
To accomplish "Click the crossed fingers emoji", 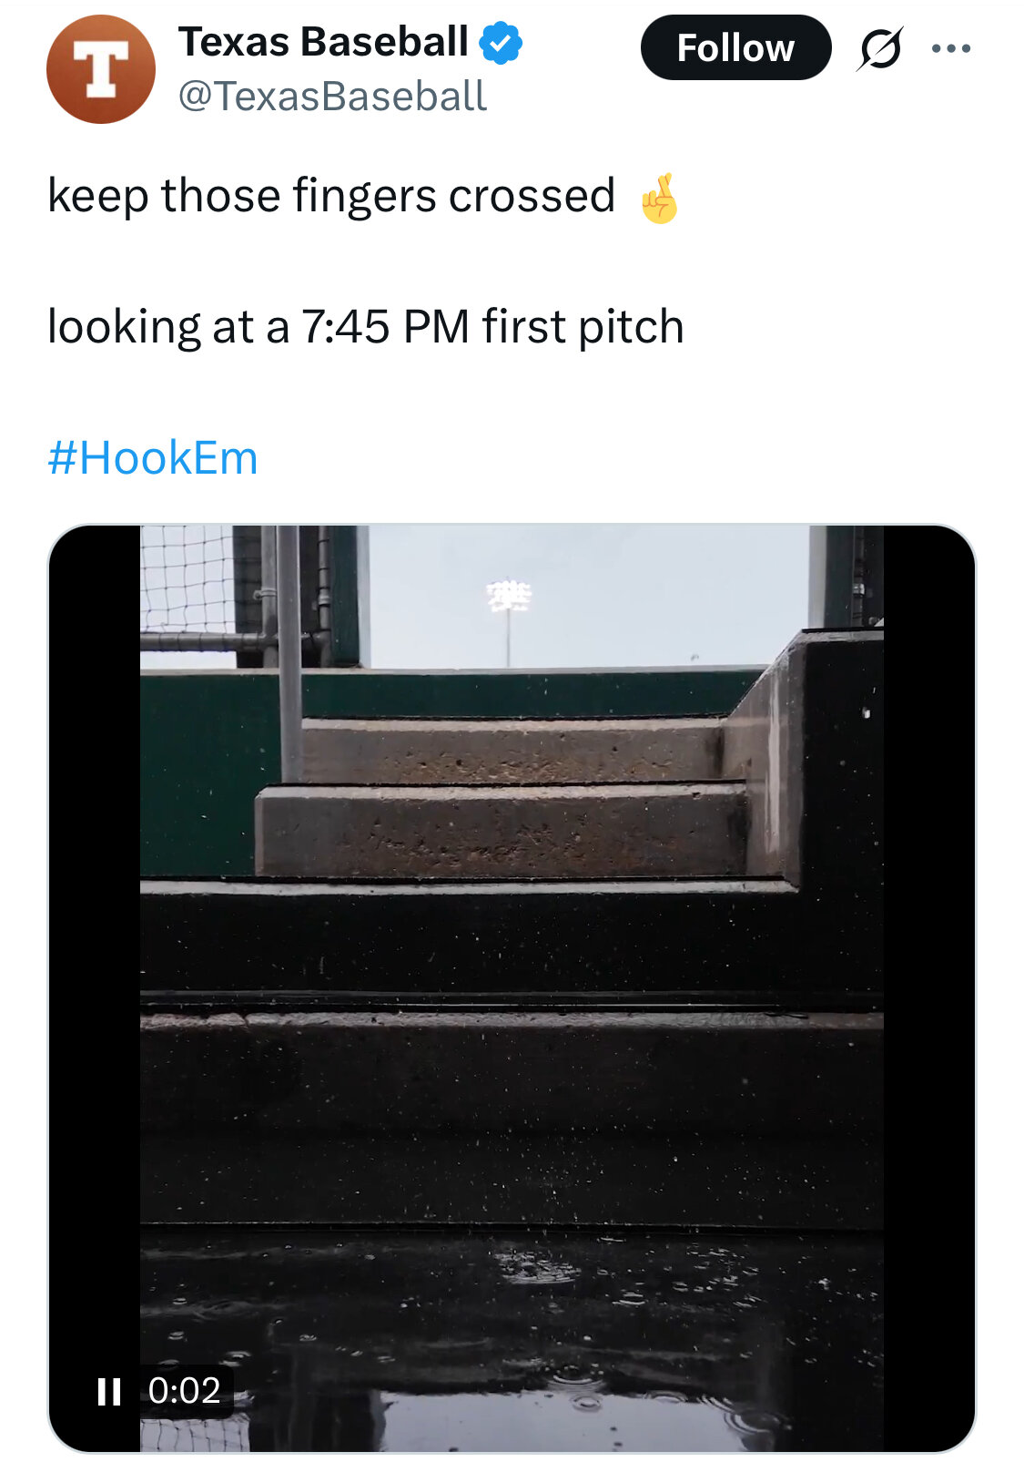I will pyautogui.click(x=658, y=198).
